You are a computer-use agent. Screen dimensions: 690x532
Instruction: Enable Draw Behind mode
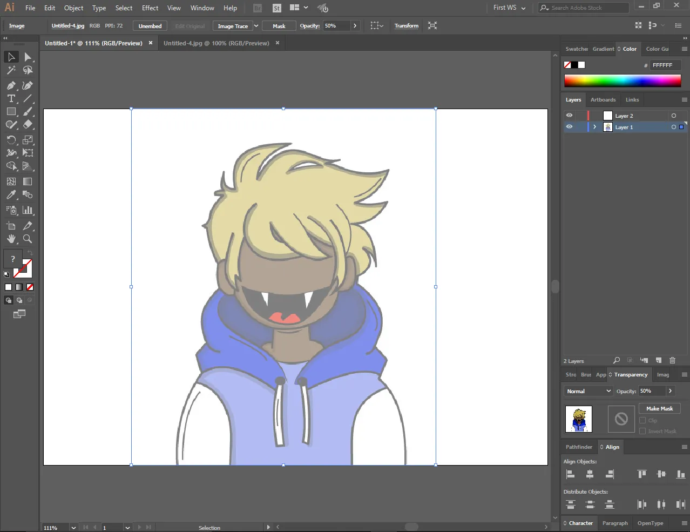click(19, 300)
